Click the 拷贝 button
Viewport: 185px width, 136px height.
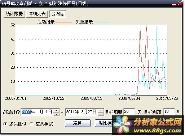coord(78,123)
